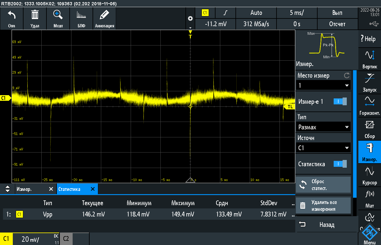The width and height of the screenshot is (381, 245).
Task: Open the Trigger (Запуск) settings
Action: pos(370,82)
